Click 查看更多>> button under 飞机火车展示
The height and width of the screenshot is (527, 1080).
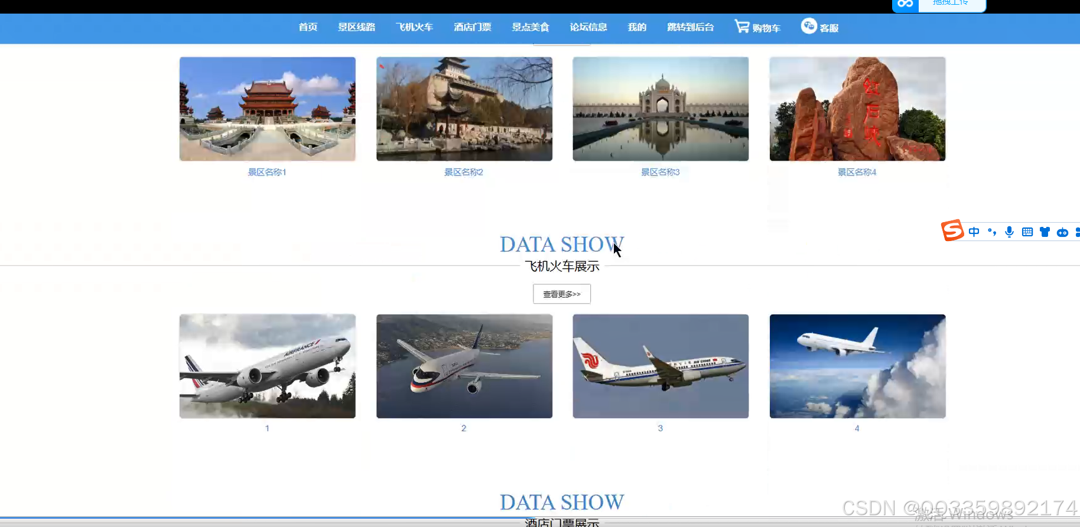pyautogui.click(x=562, y=294)
